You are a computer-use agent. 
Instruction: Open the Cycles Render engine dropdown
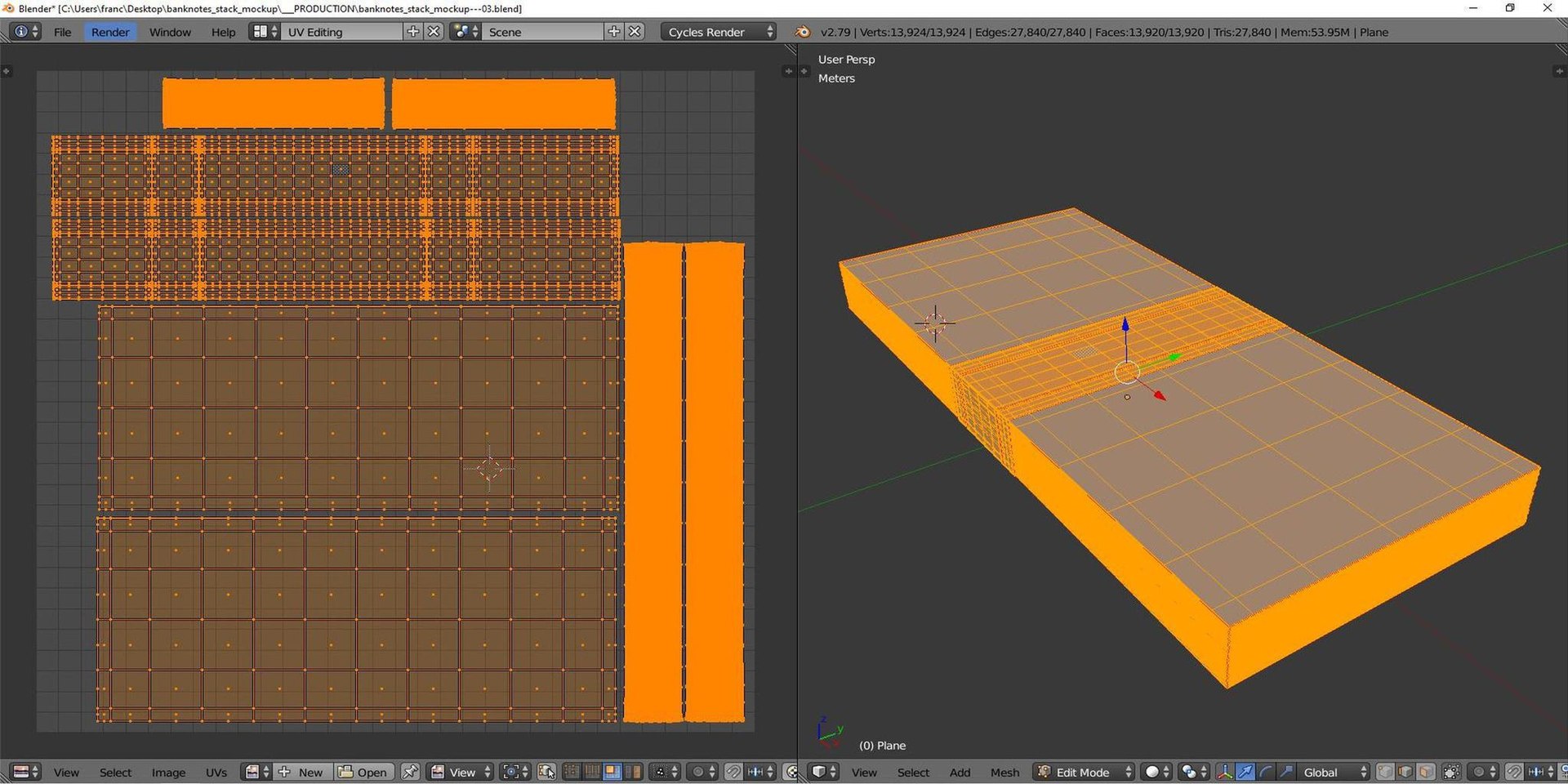[x=717, y=32]
